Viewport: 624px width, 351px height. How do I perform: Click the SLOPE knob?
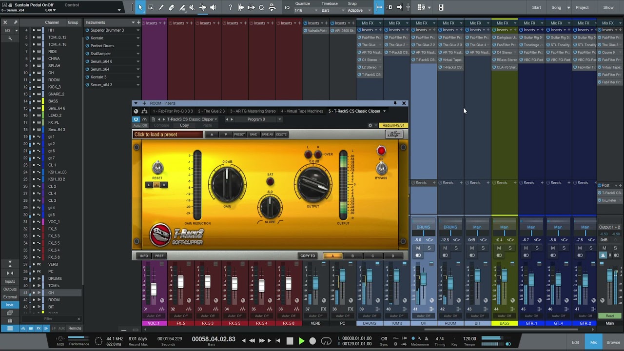pos(270,206)
